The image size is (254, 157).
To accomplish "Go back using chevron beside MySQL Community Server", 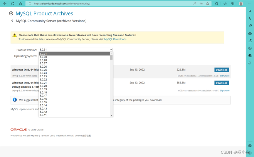I will (12, 21).
